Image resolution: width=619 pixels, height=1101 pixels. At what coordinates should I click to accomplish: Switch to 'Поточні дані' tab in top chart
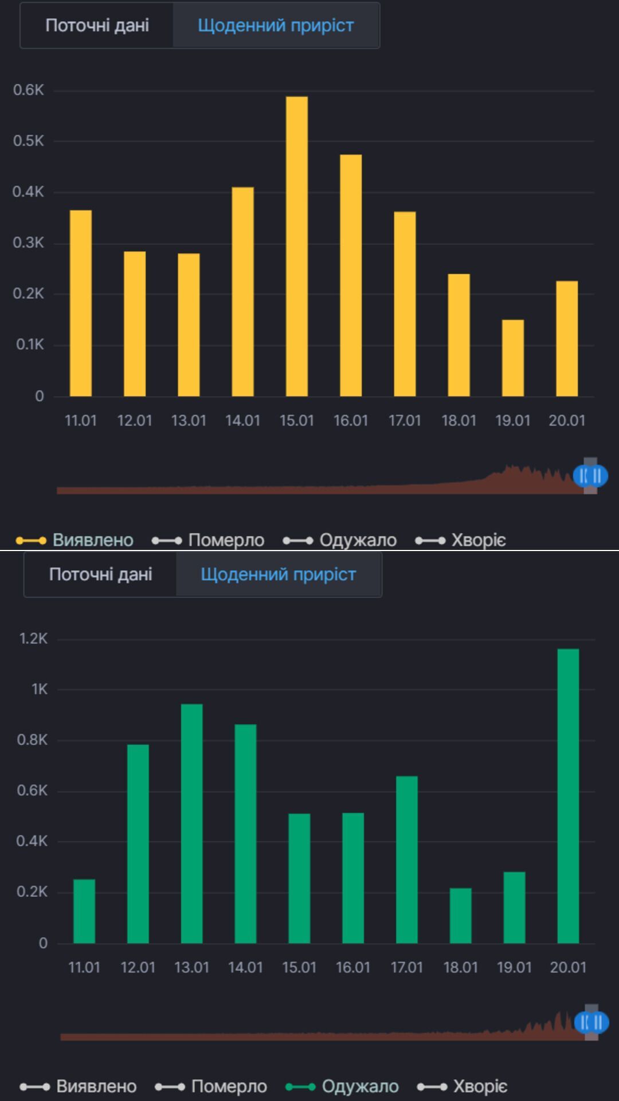point(97,26)
